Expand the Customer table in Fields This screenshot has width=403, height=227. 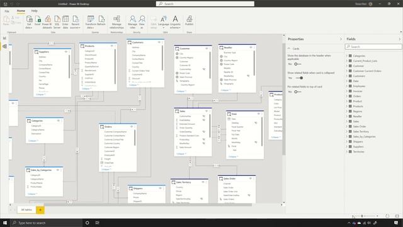(346, 66)
